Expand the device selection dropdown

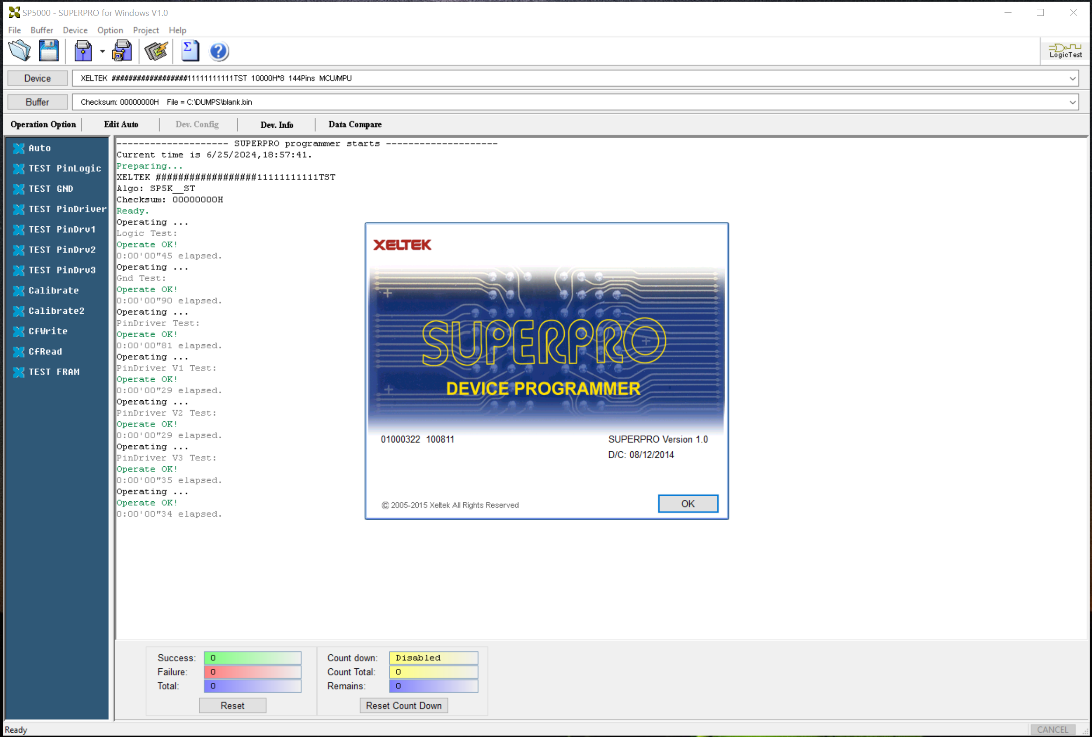coord(1072,79)
